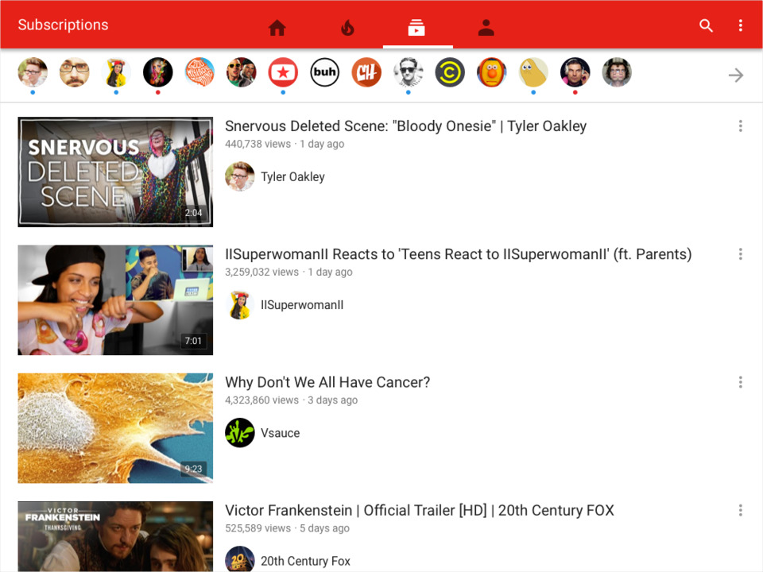Screen dimensions: 763x572
Task: Select the "buh" channel avatar
Action: click(324, 72)
